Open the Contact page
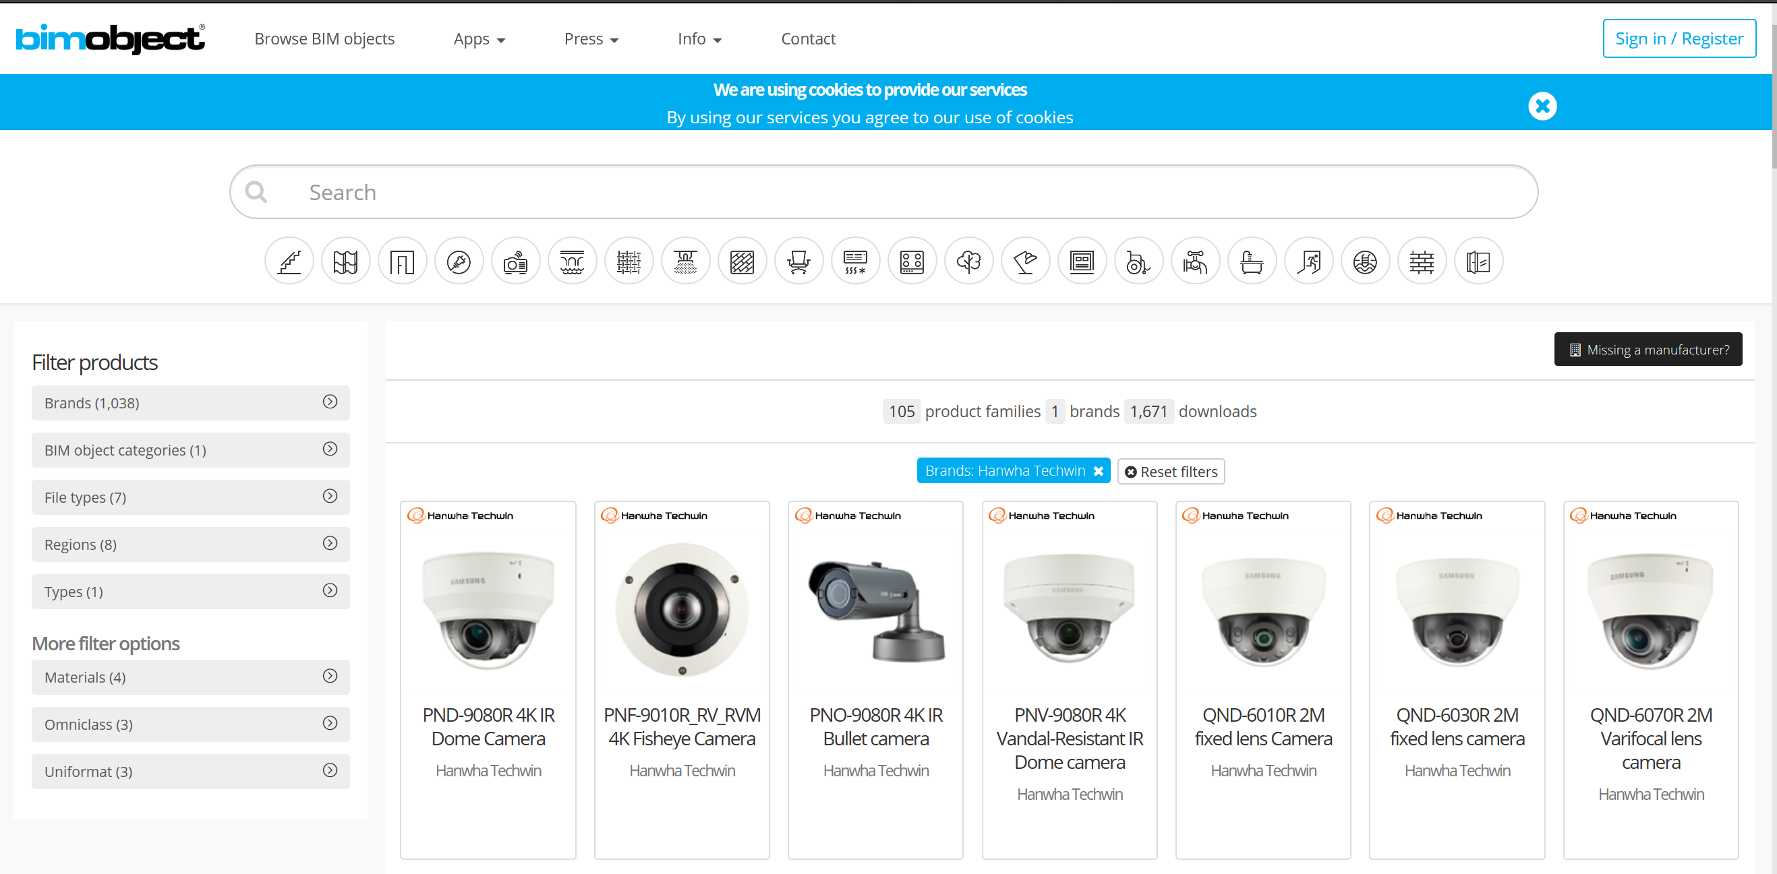Viewport: 1777px width, 874px height. (x=808, y=39)
